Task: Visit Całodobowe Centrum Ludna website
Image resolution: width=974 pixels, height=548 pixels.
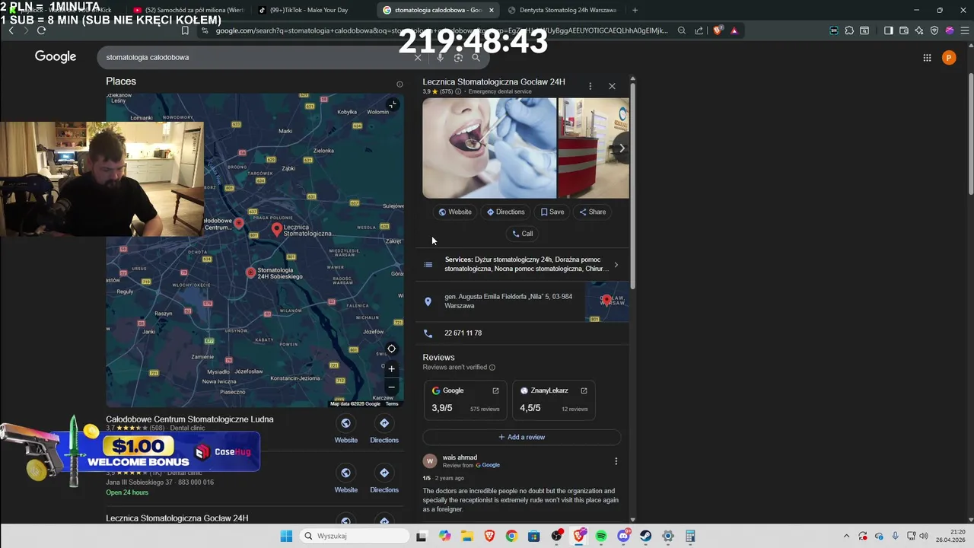Action: coord(345,430)
